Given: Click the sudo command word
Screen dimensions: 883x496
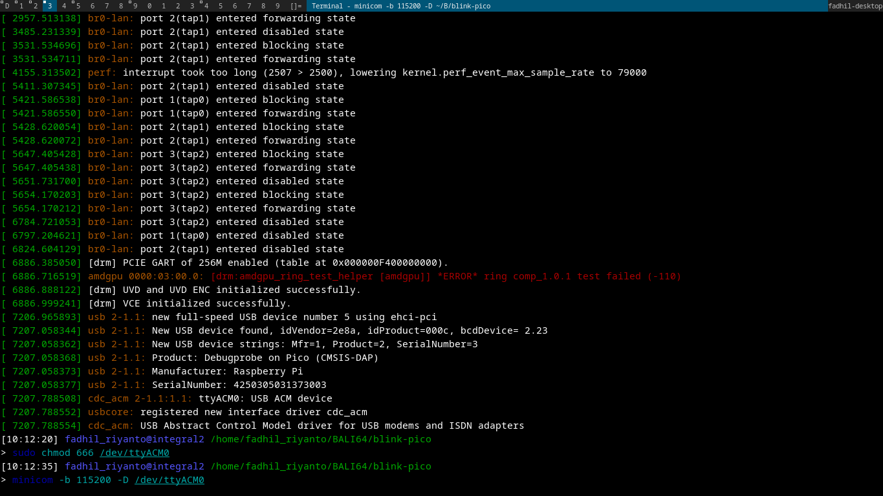Looking at the screenshot, I should coord(23,453).
